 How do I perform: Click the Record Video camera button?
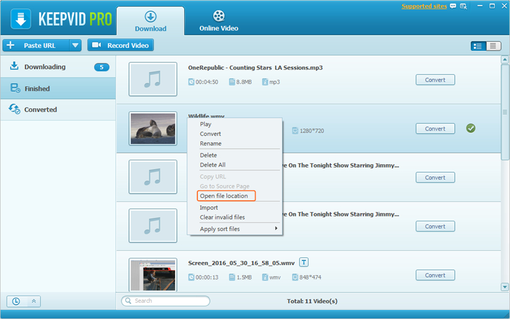click(x=121, y=45)
